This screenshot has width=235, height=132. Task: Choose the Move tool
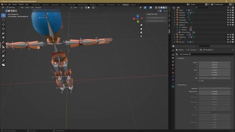[x=3, y=25]
